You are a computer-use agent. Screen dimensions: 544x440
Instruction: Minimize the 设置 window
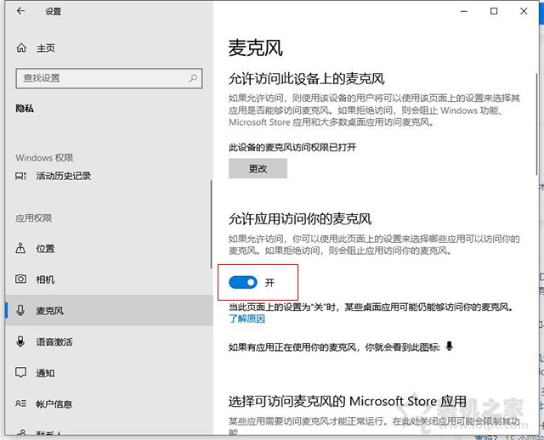click(x=464, y=11)
